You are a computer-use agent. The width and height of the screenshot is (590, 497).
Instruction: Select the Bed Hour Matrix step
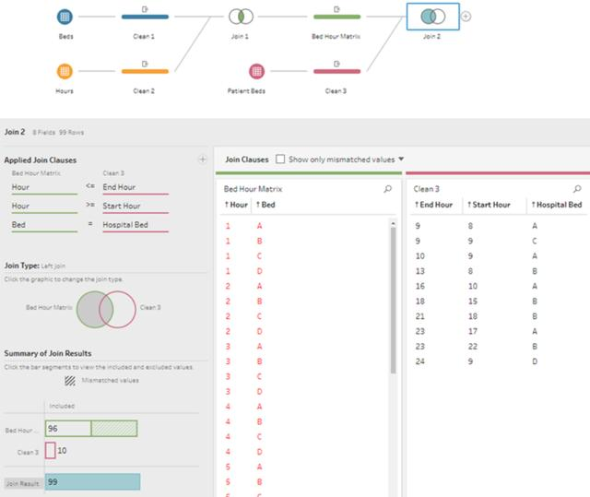[336, 17]
